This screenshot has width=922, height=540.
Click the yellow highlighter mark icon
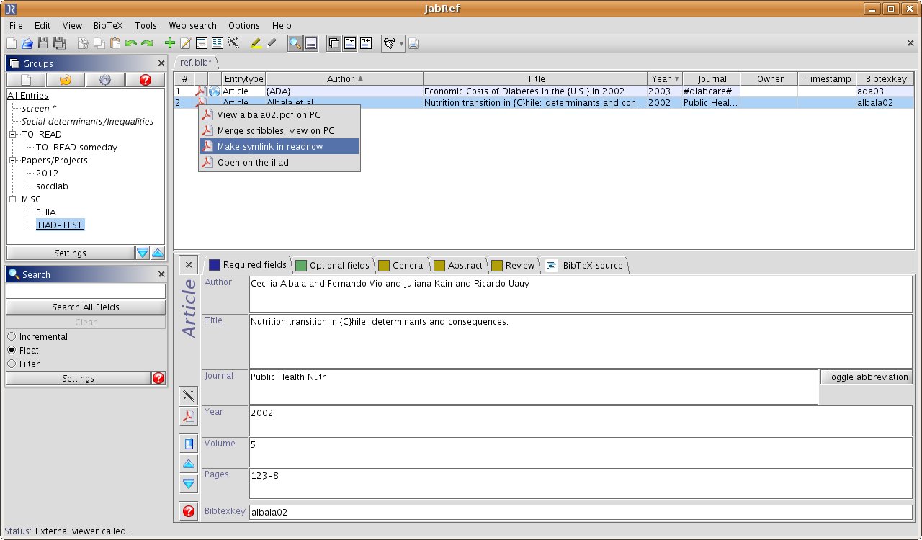point(256,43)
